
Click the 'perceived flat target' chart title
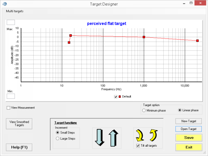[106, 24]
